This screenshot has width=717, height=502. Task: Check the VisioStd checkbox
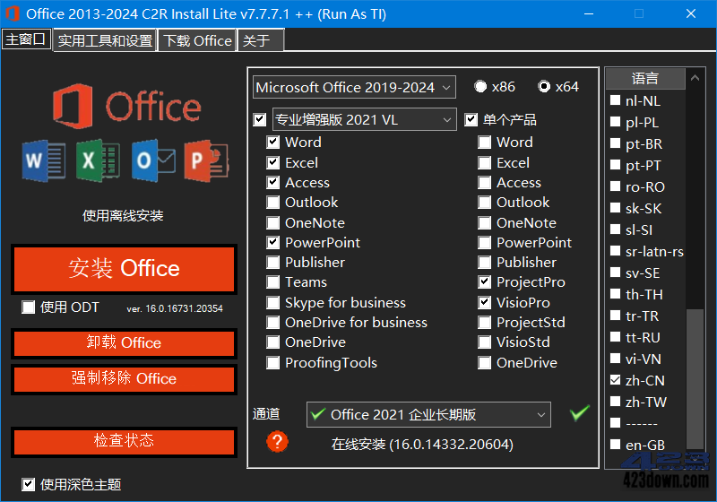click(484, 342)
